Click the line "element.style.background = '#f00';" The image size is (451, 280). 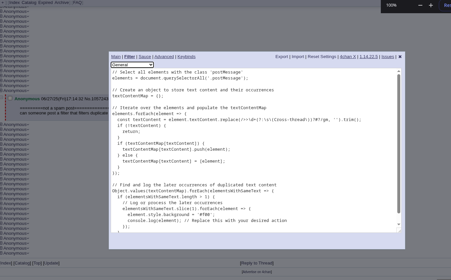pyautogui.click(x=171, y=215)
